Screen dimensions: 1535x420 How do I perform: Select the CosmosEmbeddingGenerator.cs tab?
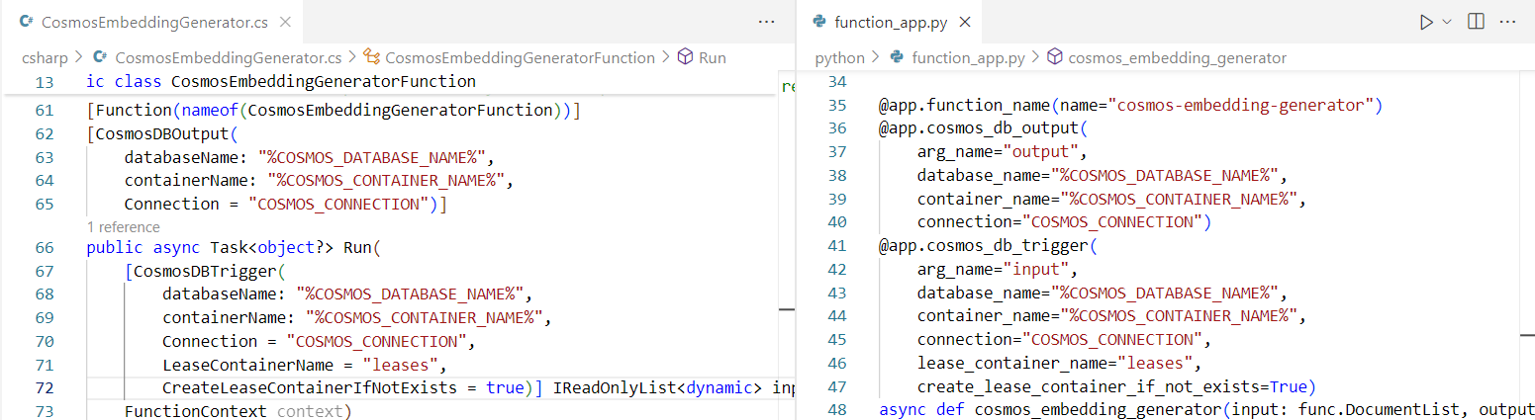click(x=154, y=21)
